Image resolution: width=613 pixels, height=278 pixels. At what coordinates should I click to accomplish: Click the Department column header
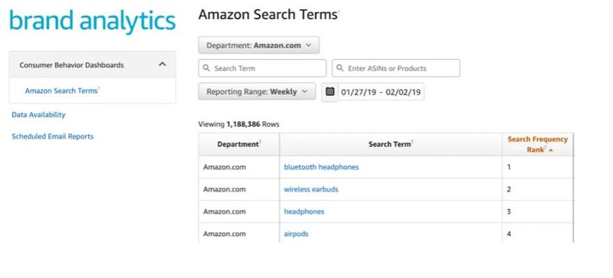[x=239, y=144]
